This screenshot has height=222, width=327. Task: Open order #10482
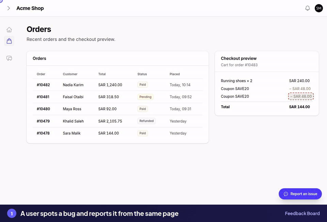click(x=43, y=85)
